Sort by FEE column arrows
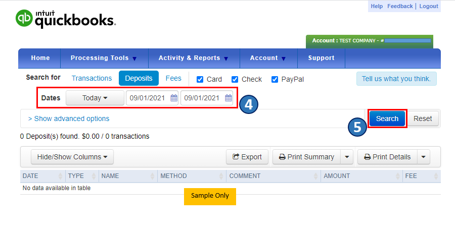Image resolution: width=455 pixels, height=236 pixels. pyautogui.click(x=436, y=176)
